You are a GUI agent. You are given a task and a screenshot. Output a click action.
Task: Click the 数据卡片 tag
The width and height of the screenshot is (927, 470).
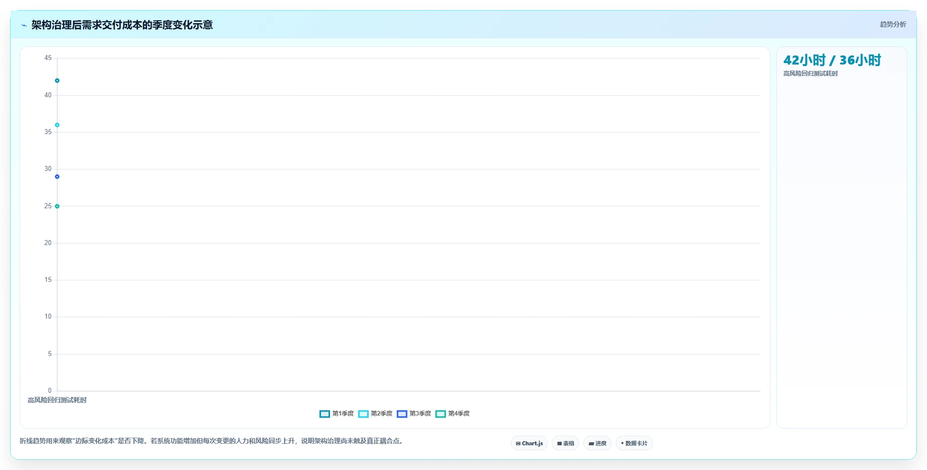point(634,443)
